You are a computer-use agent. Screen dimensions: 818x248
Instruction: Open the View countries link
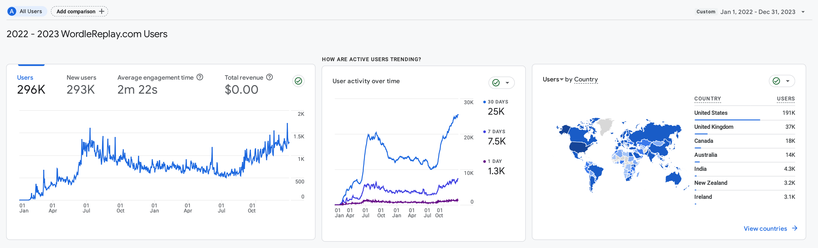pyautogui.click(x=765, y=229)
